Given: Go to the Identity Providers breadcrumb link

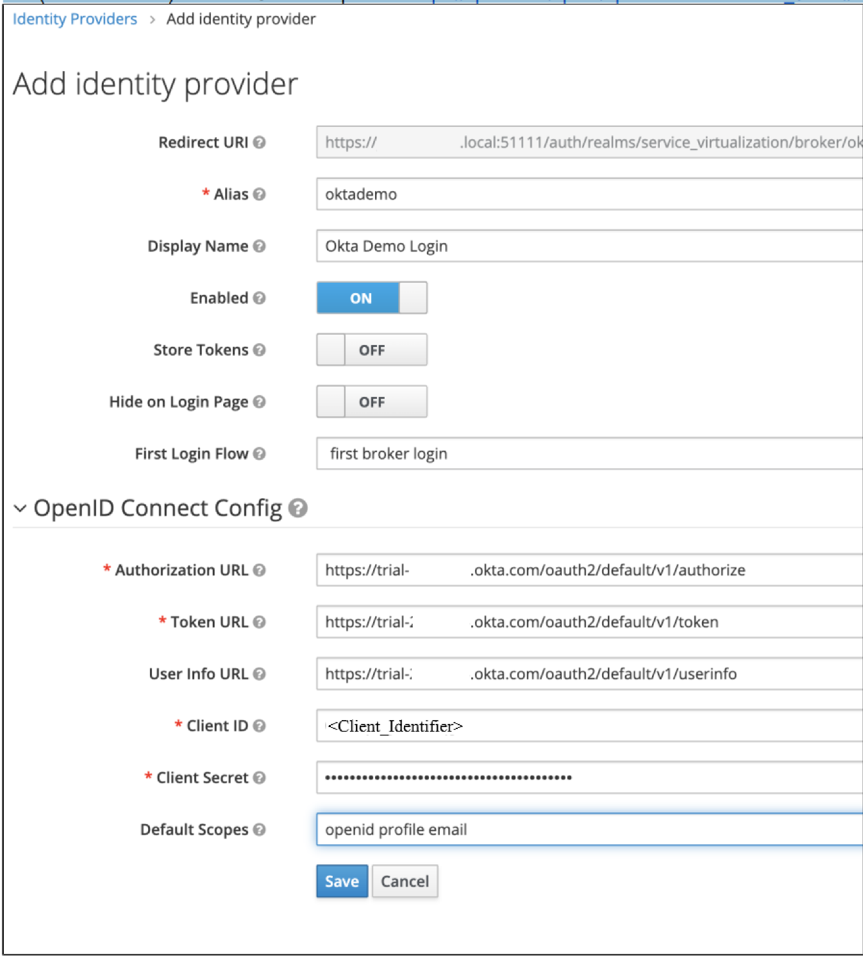Looking at the screenshot, I should click(75, 19).
